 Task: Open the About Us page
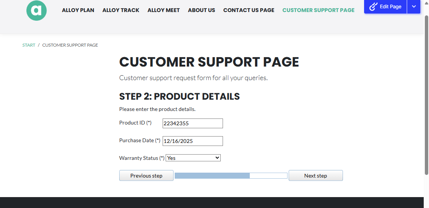pos(201,10)
